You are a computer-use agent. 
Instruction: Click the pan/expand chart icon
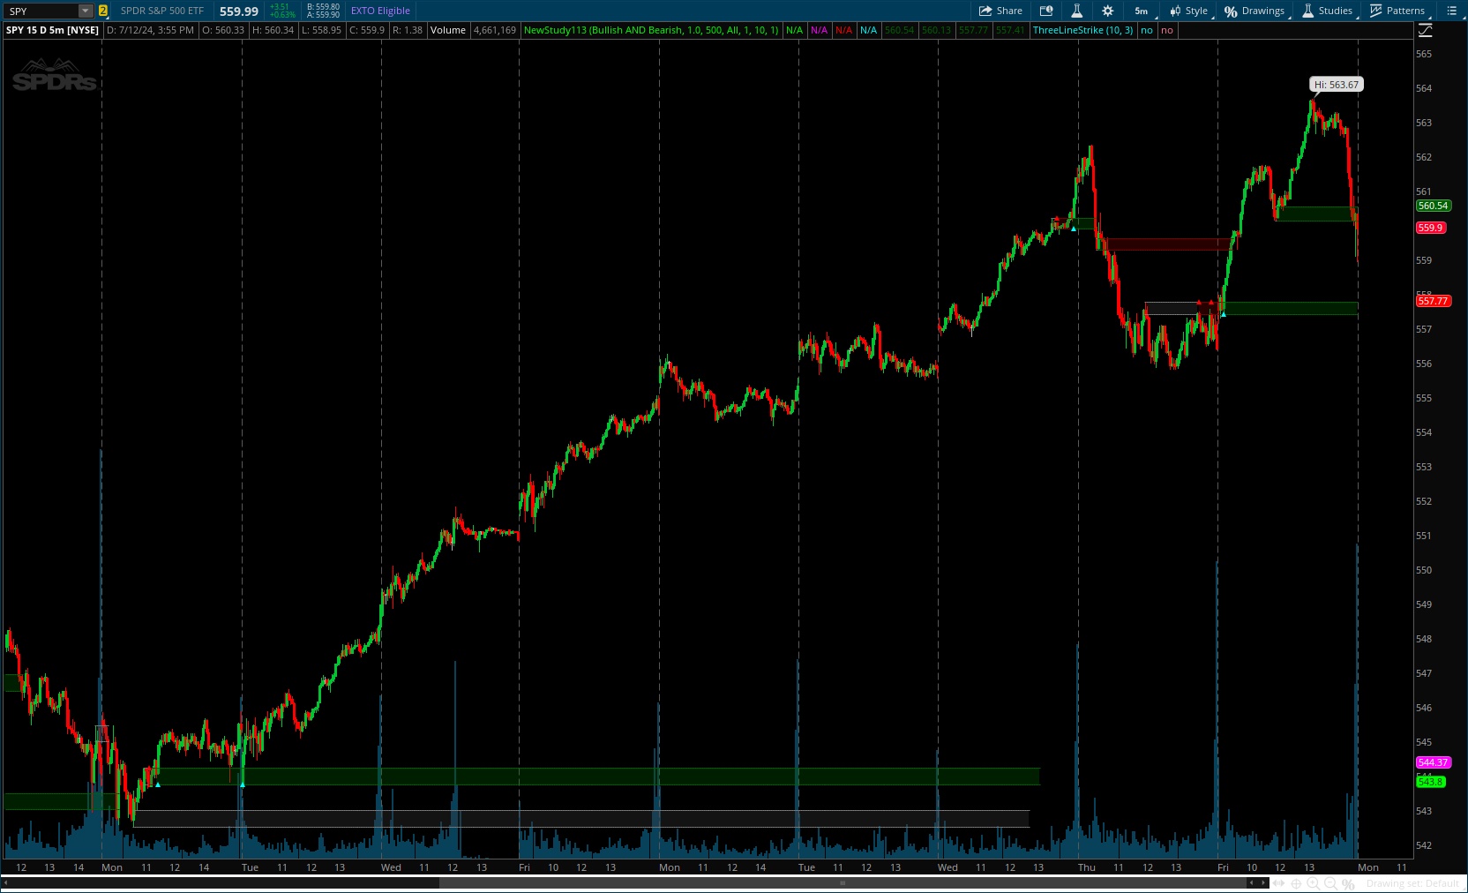[1278, 883]
